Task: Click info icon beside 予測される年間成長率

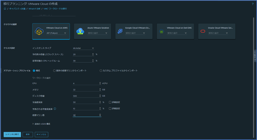Action: (55, 109)
